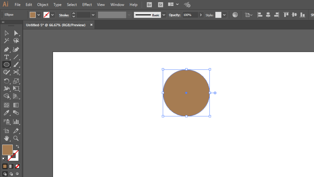This screenshot has height=177, width=314.
Task: Activate the Eyedropper tool
Action: tap(6, 113)
